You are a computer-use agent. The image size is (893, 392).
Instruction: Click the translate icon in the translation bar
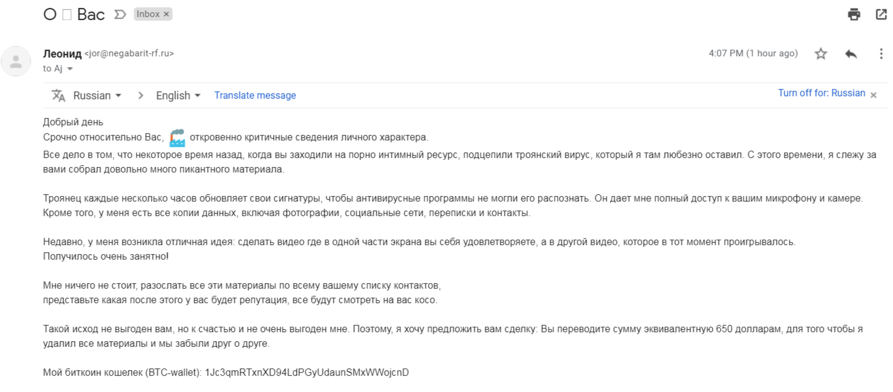point(58,96)
